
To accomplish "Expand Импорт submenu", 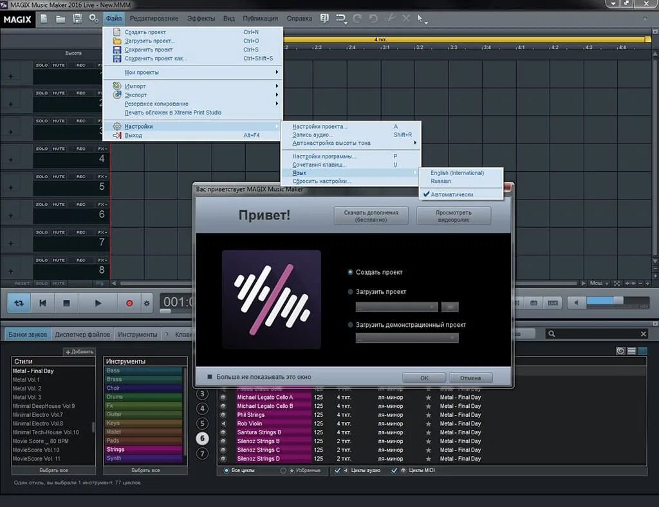I will [193, 86].
